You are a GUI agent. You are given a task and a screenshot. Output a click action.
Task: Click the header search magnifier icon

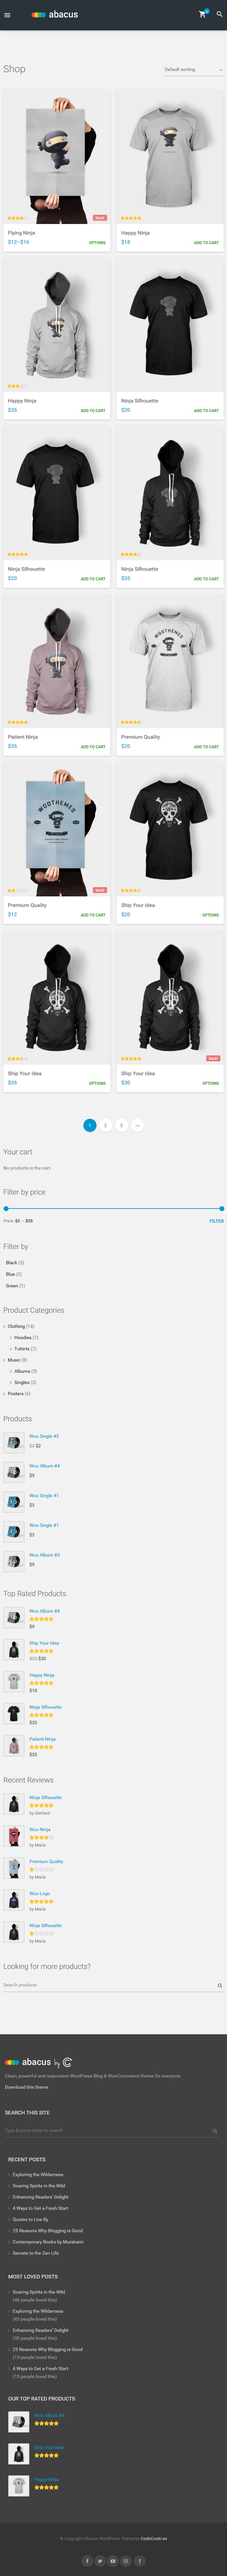(x=219, y=15)
